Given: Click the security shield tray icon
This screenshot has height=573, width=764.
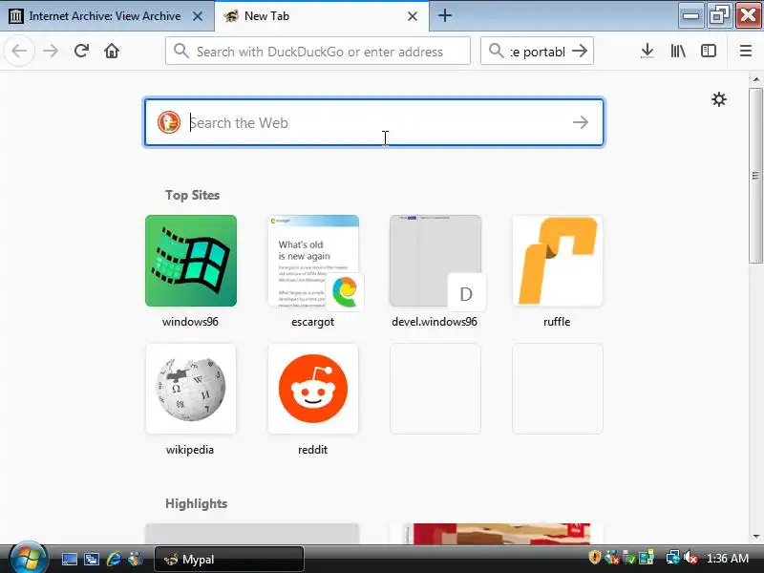Looking at the screenshot, I should pyautogui.click(x=594, y=557).
